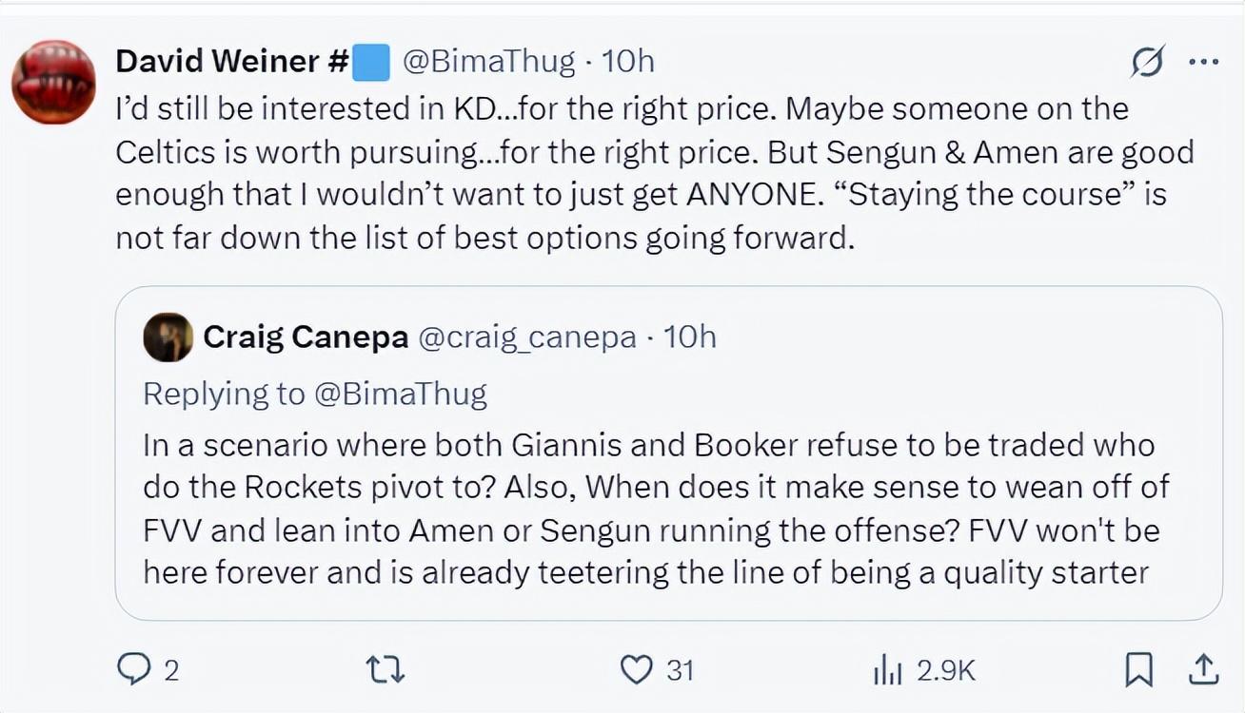Click the reply speech bubble icon
1245x713 pixels.
[133, 670]
